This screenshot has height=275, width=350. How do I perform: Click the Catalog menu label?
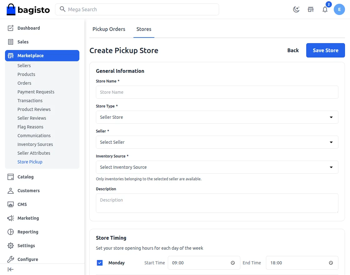pos(25,177)
